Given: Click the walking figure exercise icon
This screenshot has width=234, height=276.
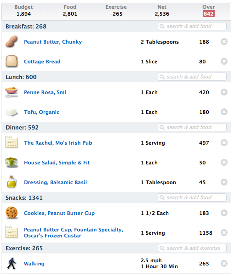Looking at the screenshot, I should [11, 264].
